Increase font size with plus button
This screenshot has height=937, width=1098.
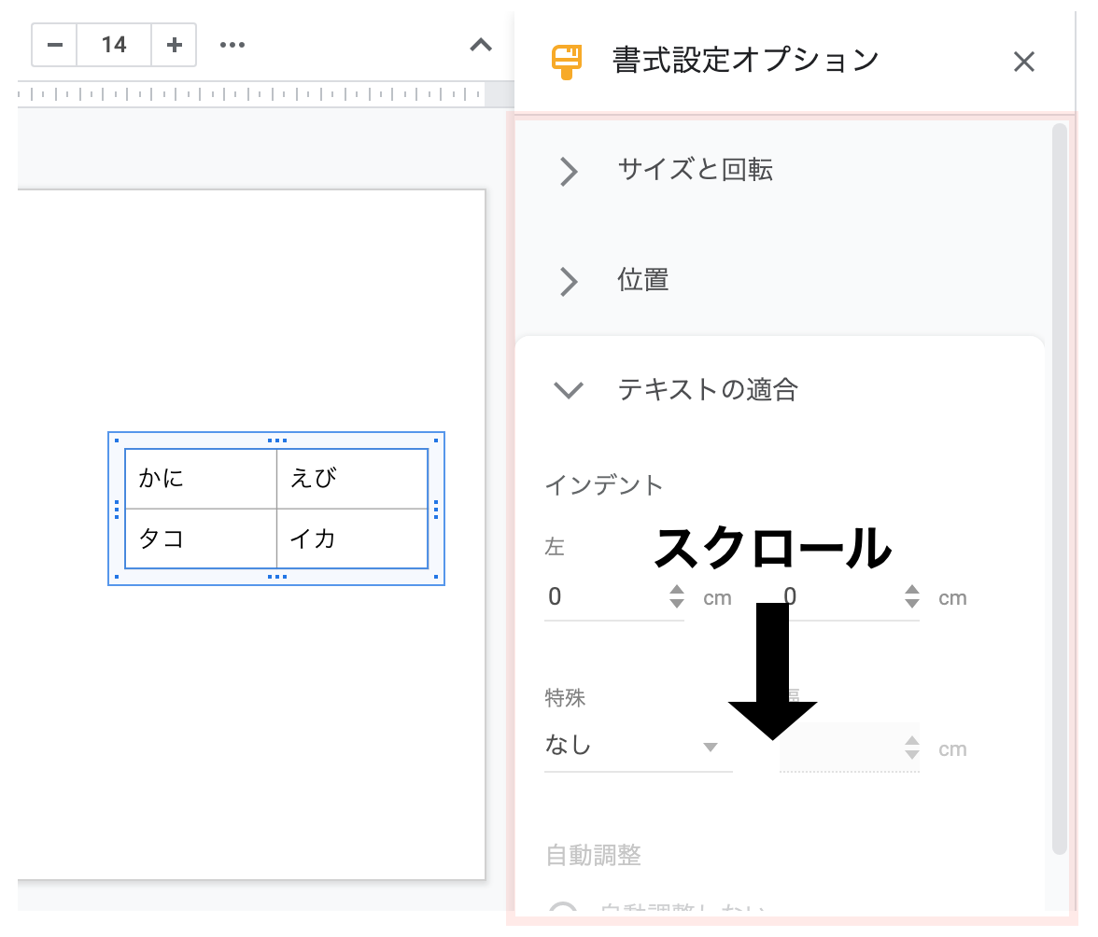pyautogui.click(x=174, y=45)
